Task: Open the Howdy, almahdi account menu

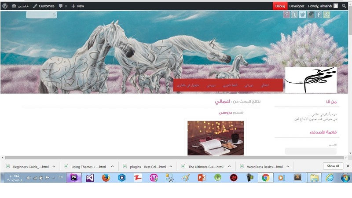Action: click(323, 6)
